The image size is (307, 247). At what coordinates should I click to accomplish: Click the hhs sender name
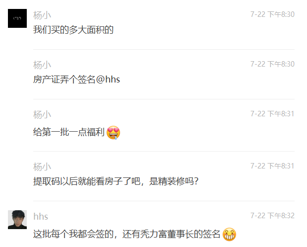[x=41, y=217]
